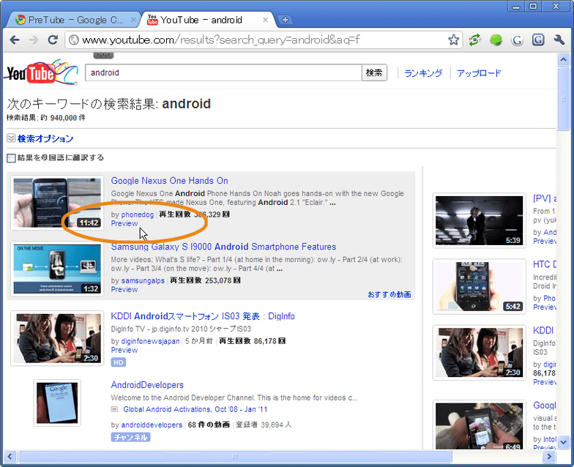Expand 検索オプション search options
Image resolution: width=574 pixels, height=467 pixels.
tap(45, 139)
